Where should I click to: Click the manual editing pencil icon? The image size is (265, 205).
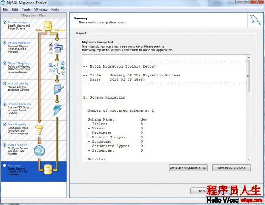[x=59, y=89]
